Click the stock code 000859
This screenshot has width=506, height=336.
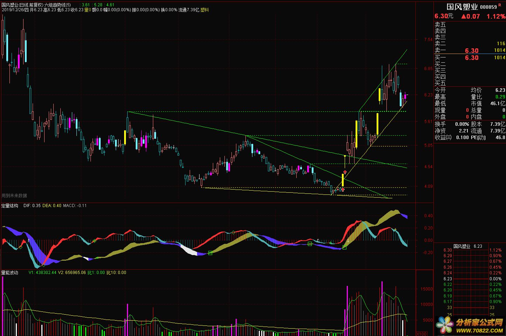pos(488,7)
